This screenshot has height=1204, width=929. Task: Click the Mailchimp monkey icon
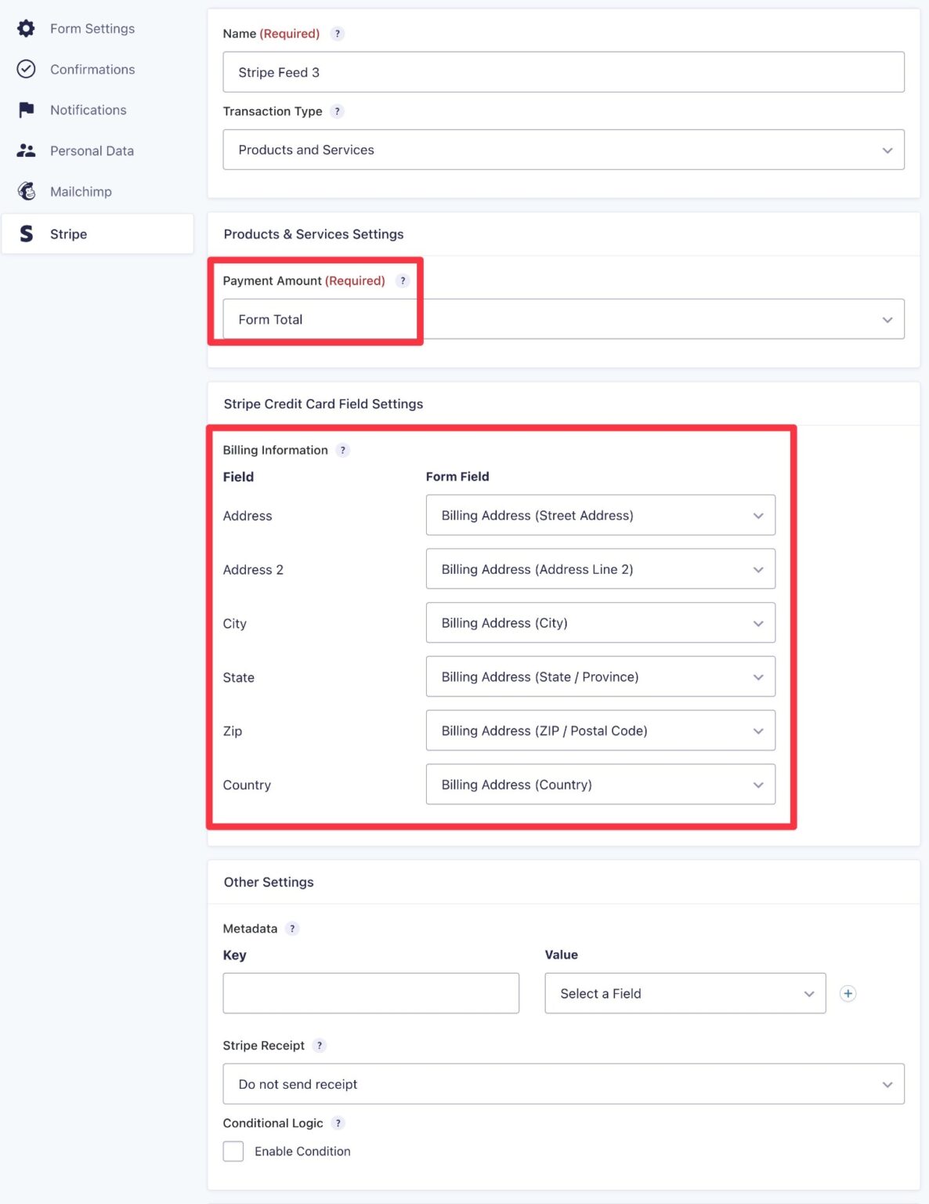click(26, 191)
